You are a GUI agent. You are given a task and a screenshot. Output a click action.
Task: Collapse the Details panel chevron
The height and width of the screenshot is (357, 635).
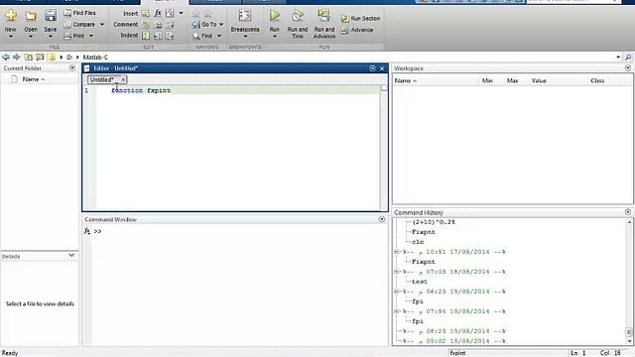coord(71,256)
